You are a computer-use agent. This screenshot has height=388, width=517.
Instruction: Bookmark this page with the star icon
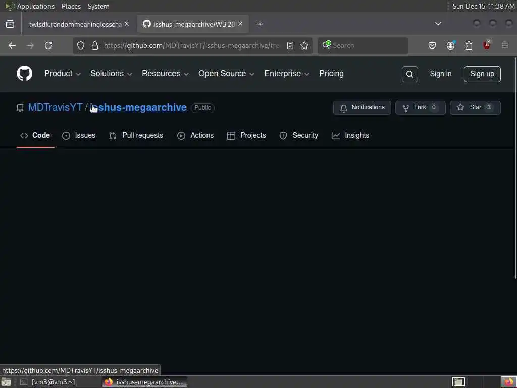304,45
